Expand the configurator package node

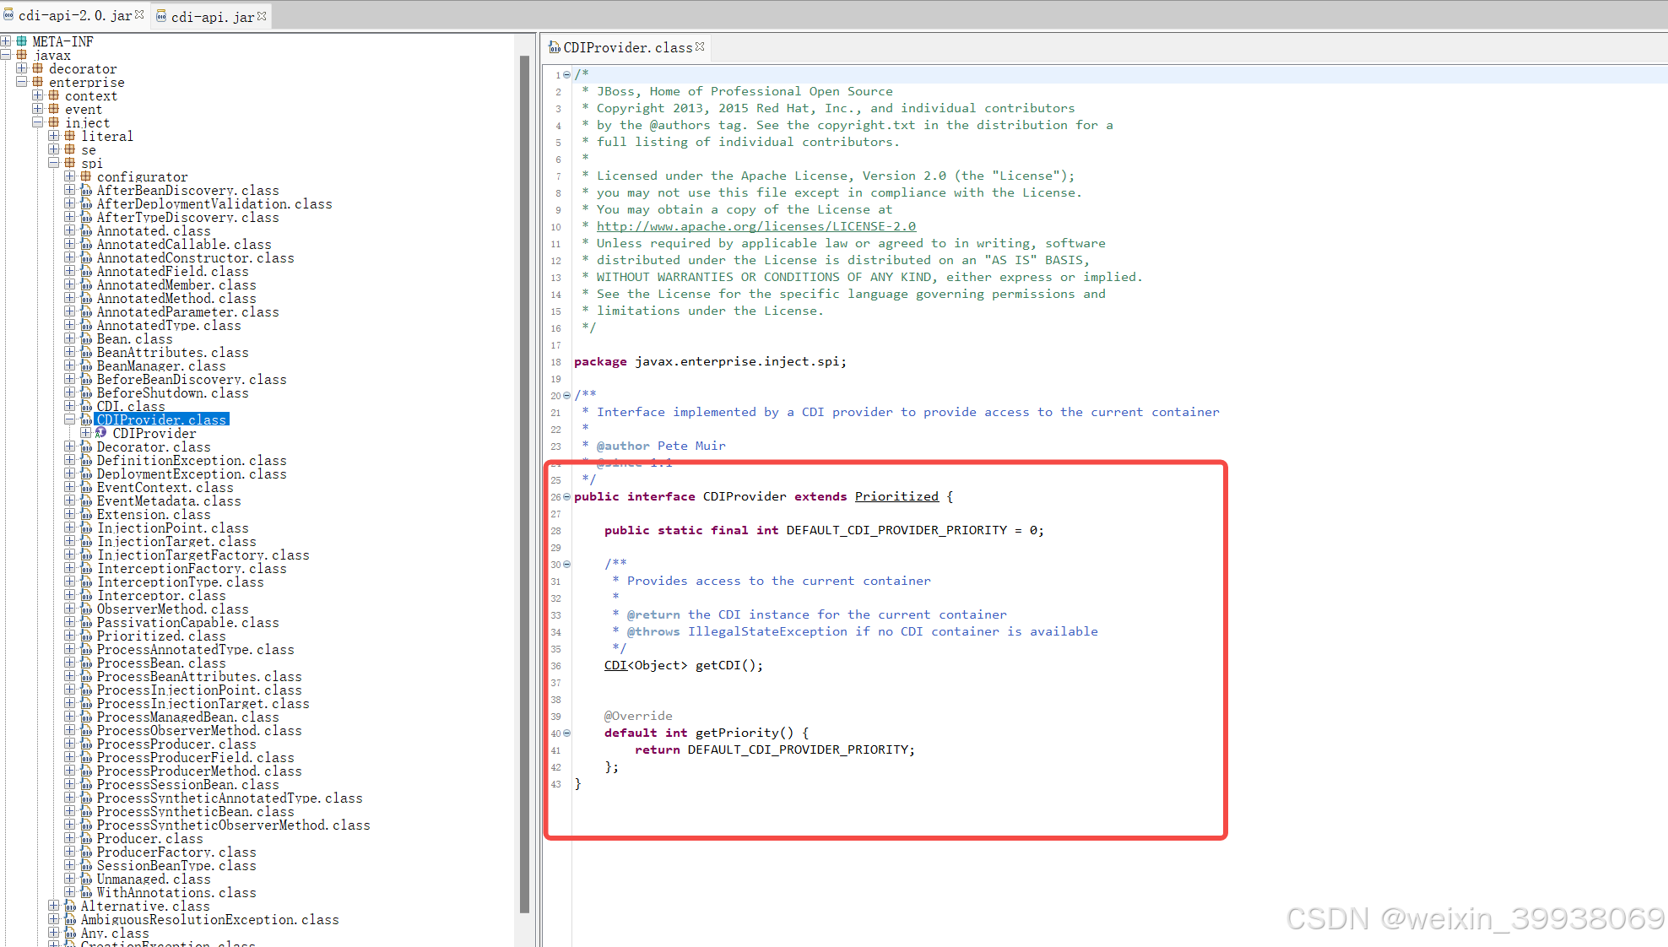click(70, 176)
